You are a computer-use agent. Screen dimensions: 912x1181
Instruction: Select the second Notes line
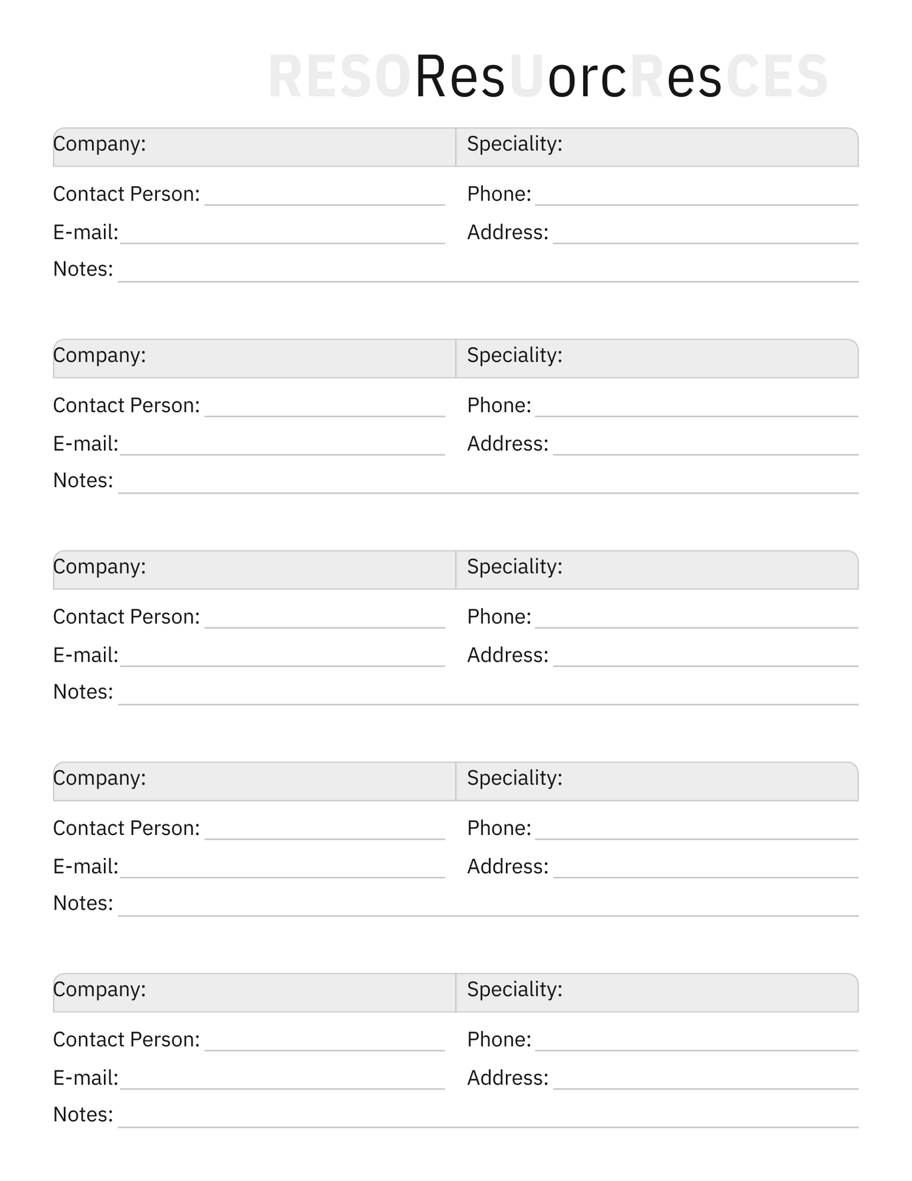pos(488,484)
